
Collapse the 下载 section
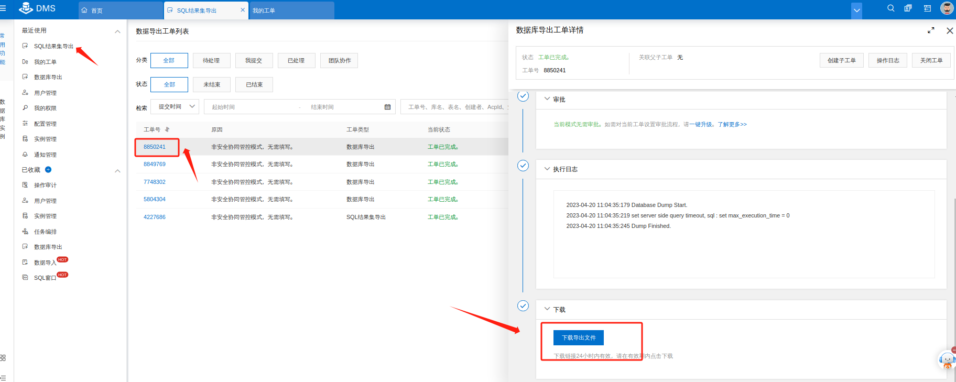(x=547, y=309)
